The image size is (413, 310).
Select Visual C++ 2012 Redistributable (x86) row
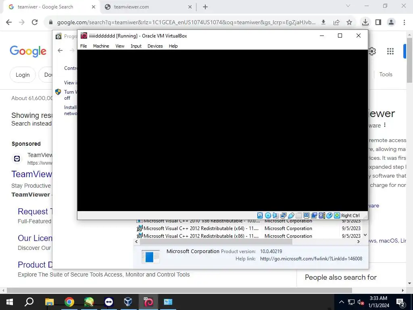tap(248, 236)
